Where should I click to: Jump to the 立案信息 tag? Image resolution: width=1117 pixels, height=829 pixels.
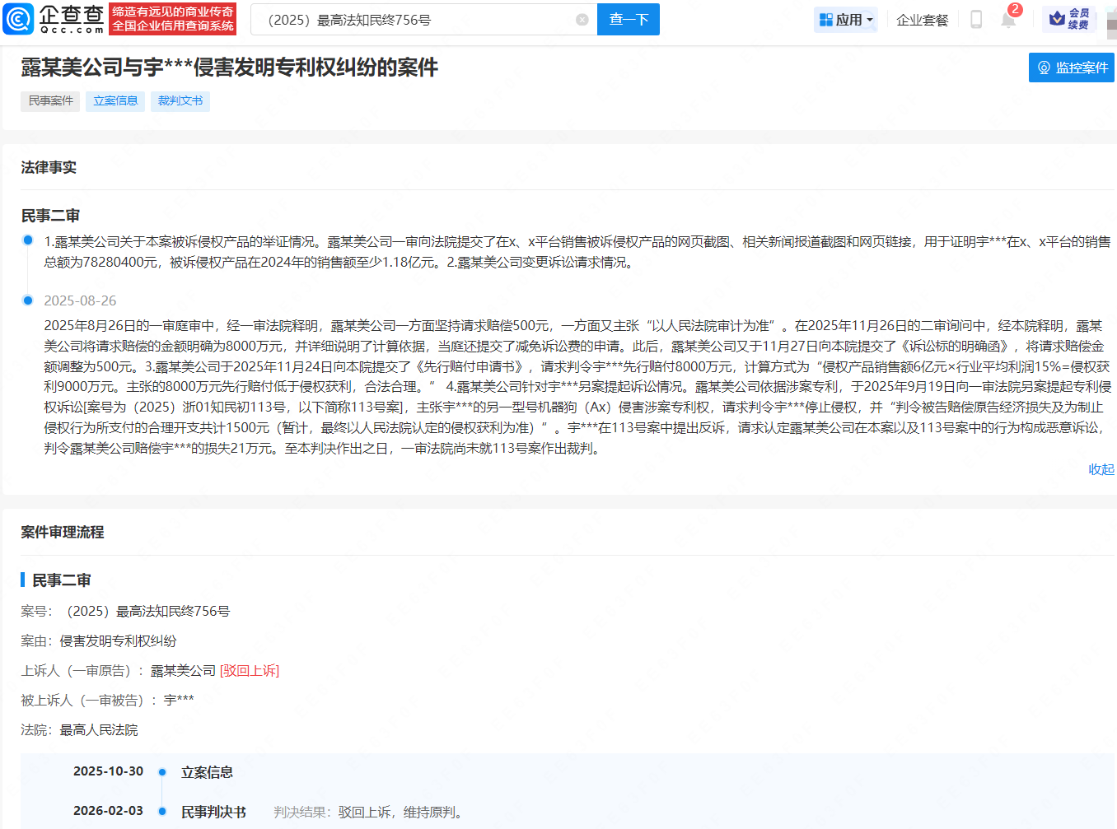115,101
